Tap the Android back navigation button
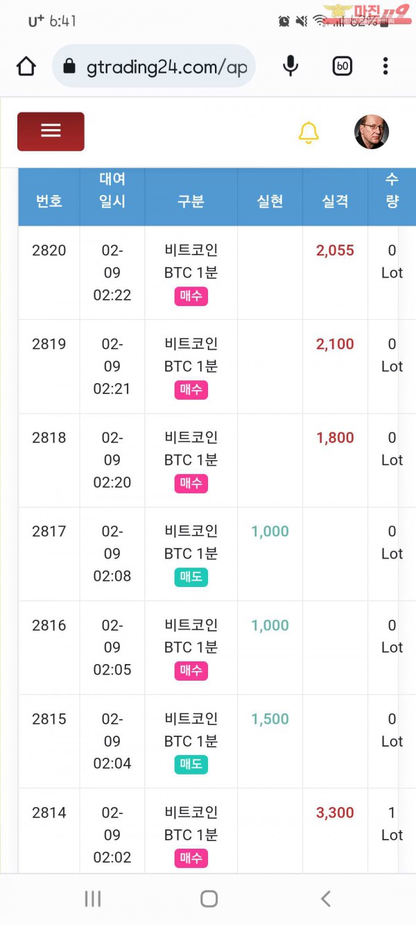Viewport: 416px width, 925px height. (325, 899)
